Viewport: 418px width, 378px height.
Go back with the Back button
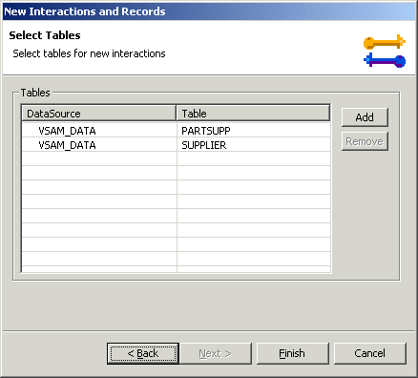click(143, 353)
